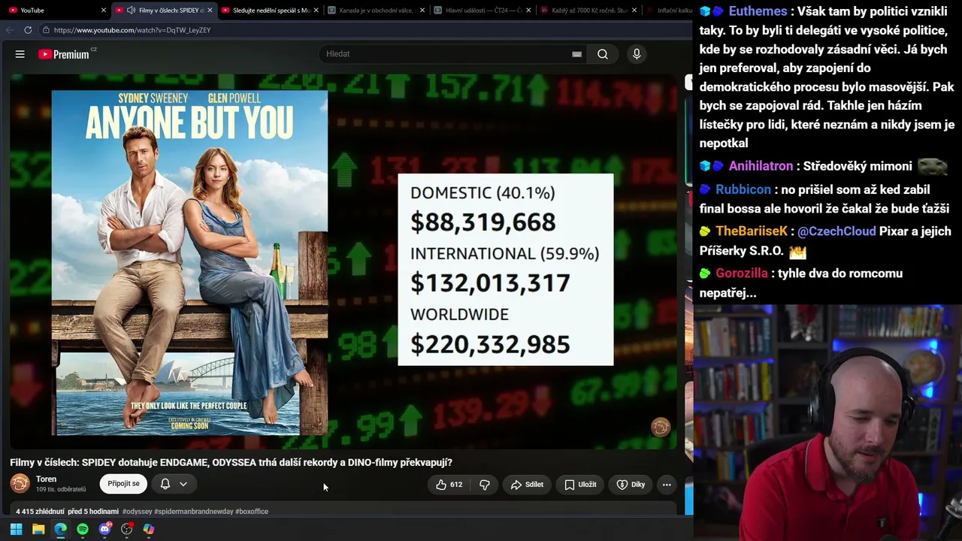Open Microsoft Edge from the taskbar
Viewport: 962px width, 541px height.
(x=60, y=529)
